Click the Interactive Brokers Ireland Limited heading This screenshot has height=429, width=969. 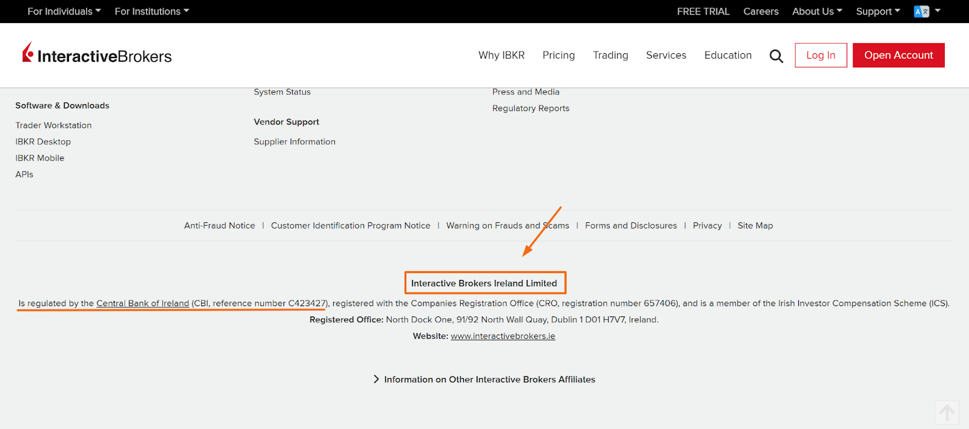(x=484, y=283)
